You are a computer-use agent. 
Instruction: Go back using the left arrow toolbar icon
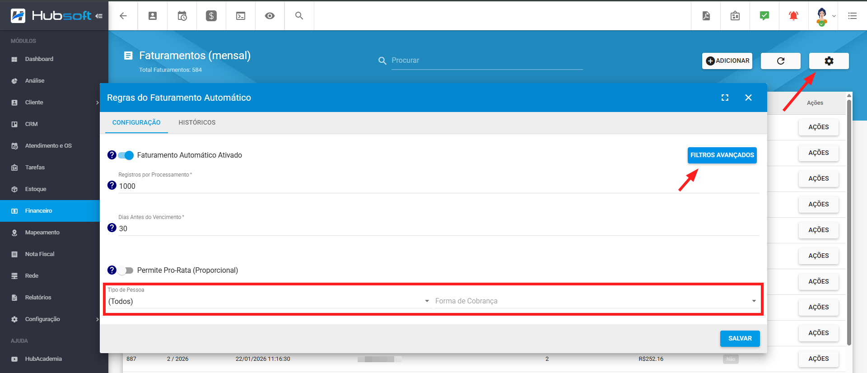[x=123, y=16]
